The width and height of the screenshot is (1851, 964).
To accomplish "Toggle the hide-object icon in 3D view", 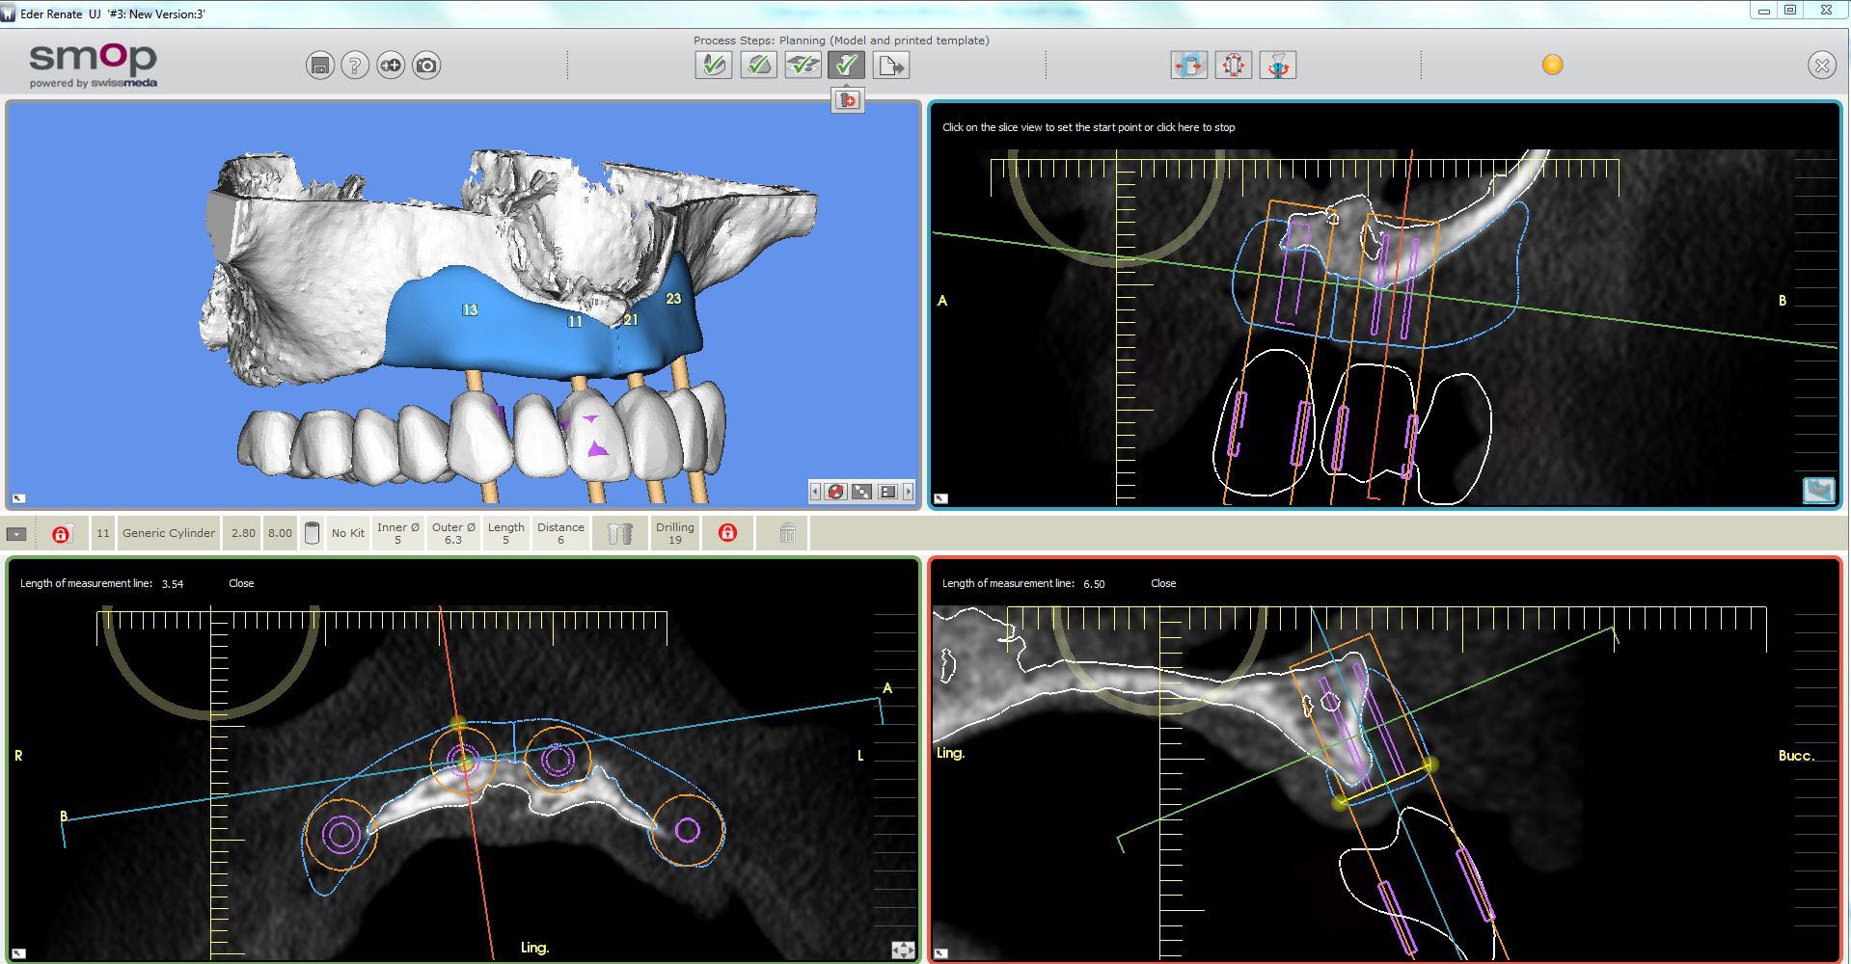I will point(836,492).
